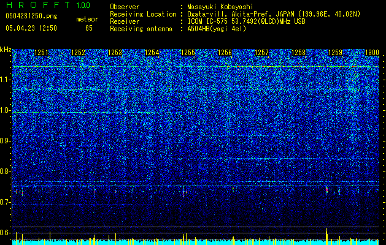
Task: Click the 1300 time marker
Action: (x=372, y=53)
